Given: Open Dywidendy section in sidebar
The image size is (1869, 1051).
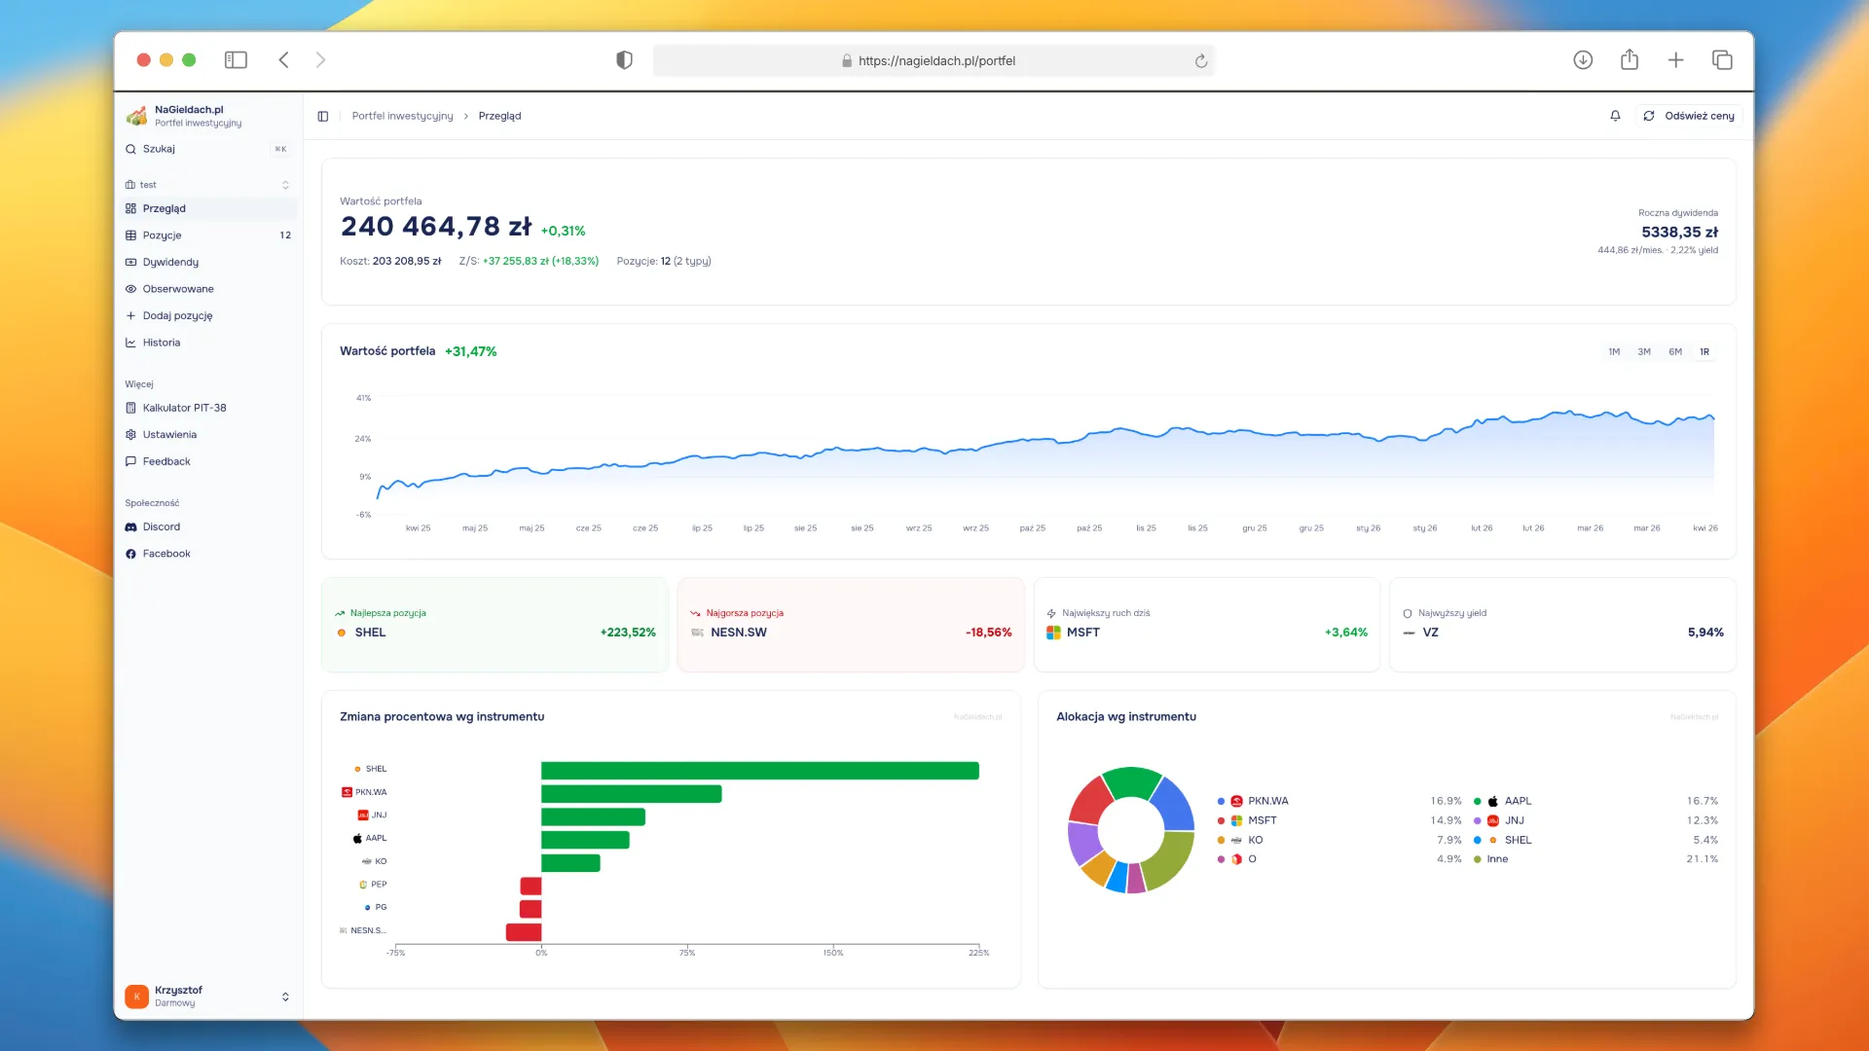Looking at the screenshot, I should [x=170, y=262].
